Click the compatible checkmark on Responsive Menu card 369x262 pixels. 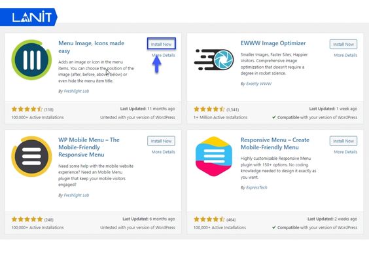(x=274, y=227)
